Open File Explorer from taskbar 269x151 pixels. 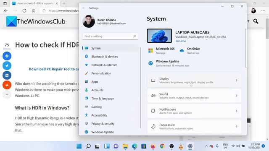[x=125, y=146]
